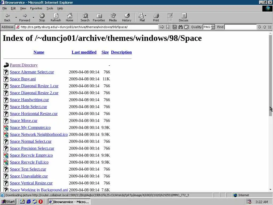The width and height of the screenshot is (273, 205).
Task: Click the find-previous up arrow
Action: (265, 27)
